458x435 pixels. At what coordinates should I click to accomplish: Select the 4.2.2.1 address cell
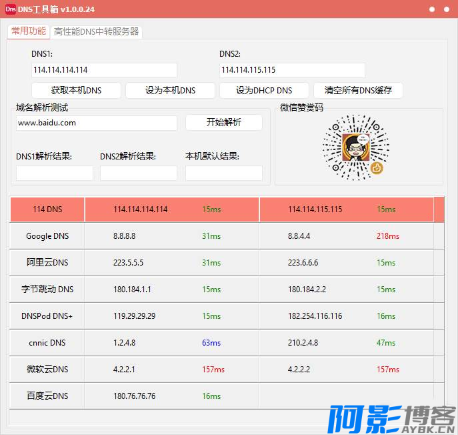pyautogui.click(x=124, y=369)
